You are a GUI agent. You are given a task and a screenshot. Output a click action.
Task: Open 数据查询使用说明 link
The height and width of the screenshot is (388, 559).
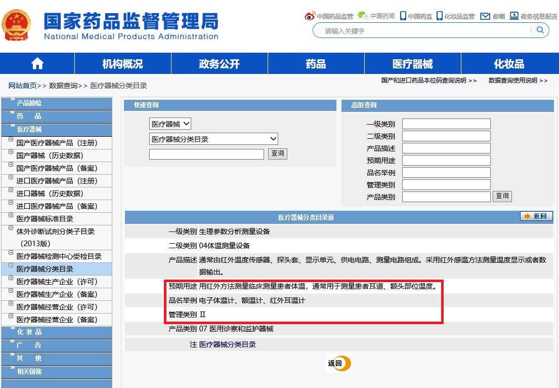pos(518,81)
